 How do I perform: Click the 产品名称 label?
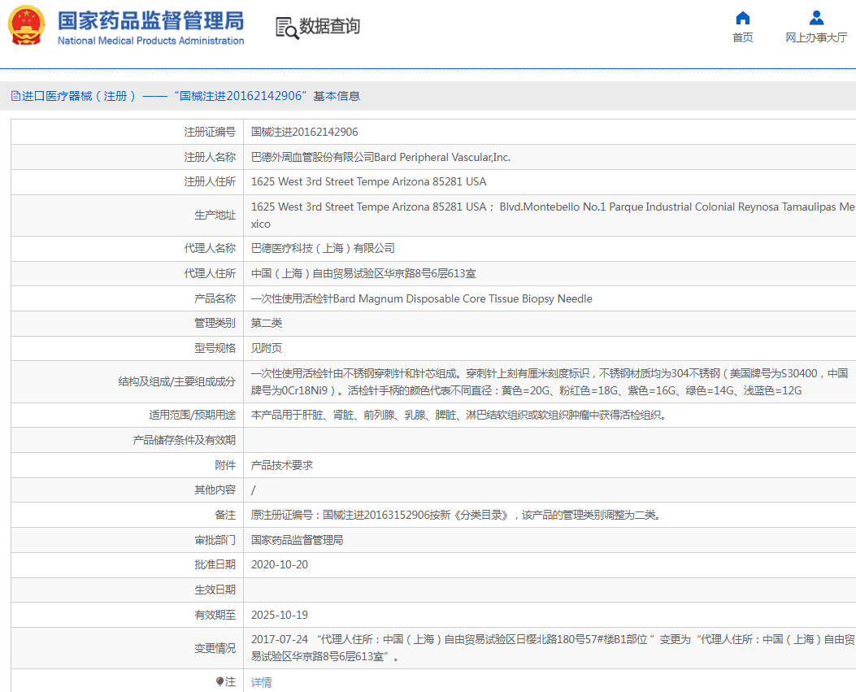pyautogui.click(x=215, y=298)
